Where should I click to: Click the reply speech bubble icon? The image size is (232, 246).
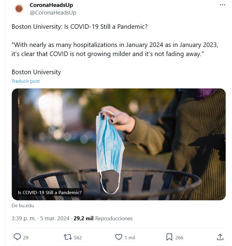tap(18, 237)
